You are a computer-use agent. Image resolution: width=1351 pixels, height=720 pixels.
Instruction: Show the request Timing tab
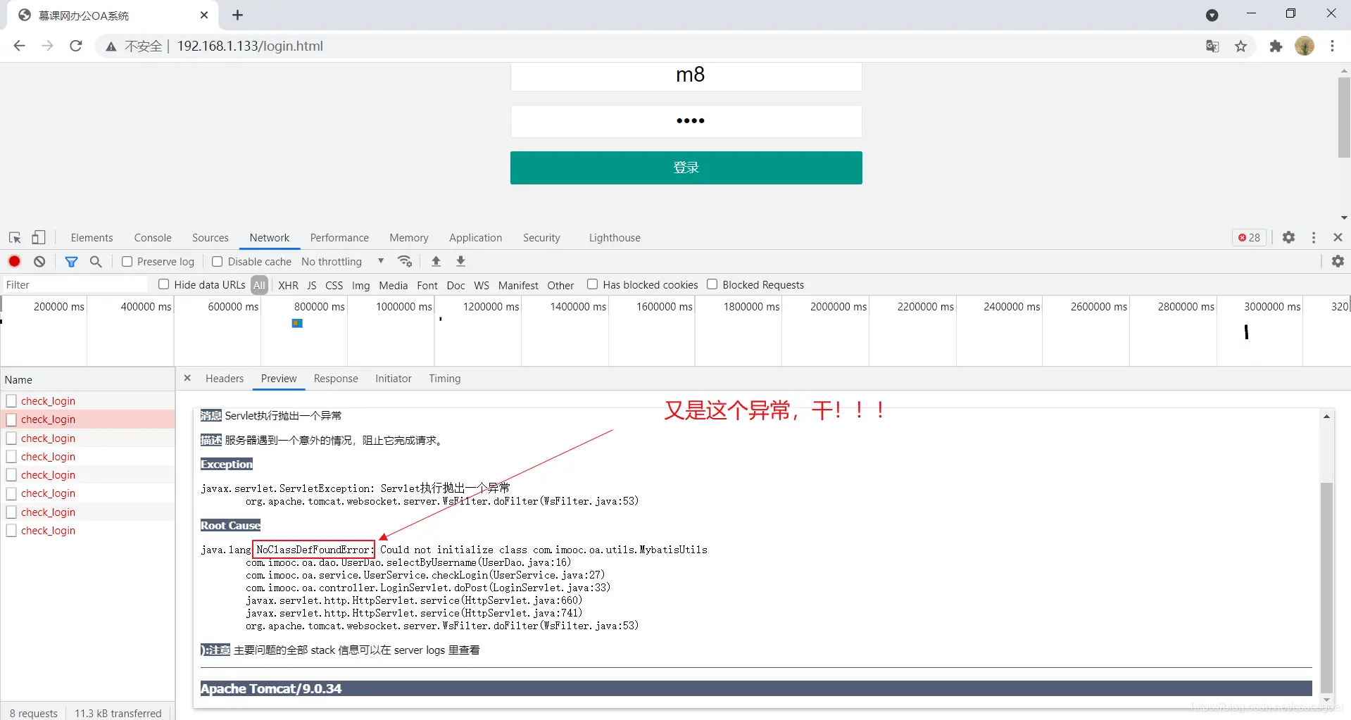445,379
